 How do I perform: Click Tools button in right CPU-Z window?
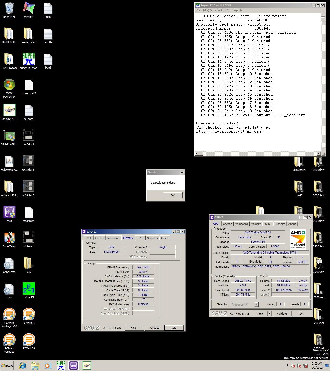(x=260, y=314)
